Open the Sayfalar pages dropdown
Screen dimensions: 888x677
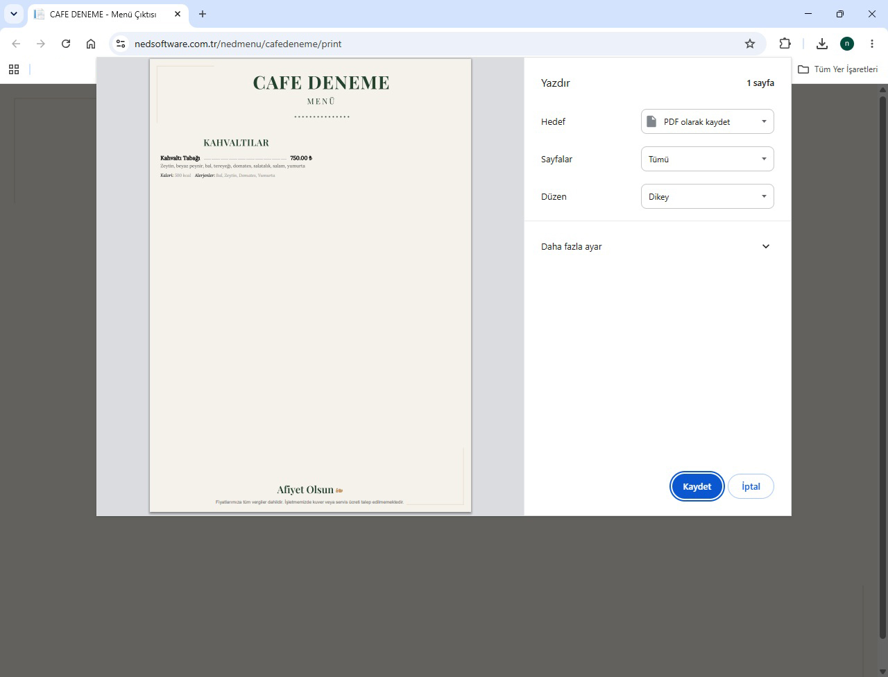[707, 159]
